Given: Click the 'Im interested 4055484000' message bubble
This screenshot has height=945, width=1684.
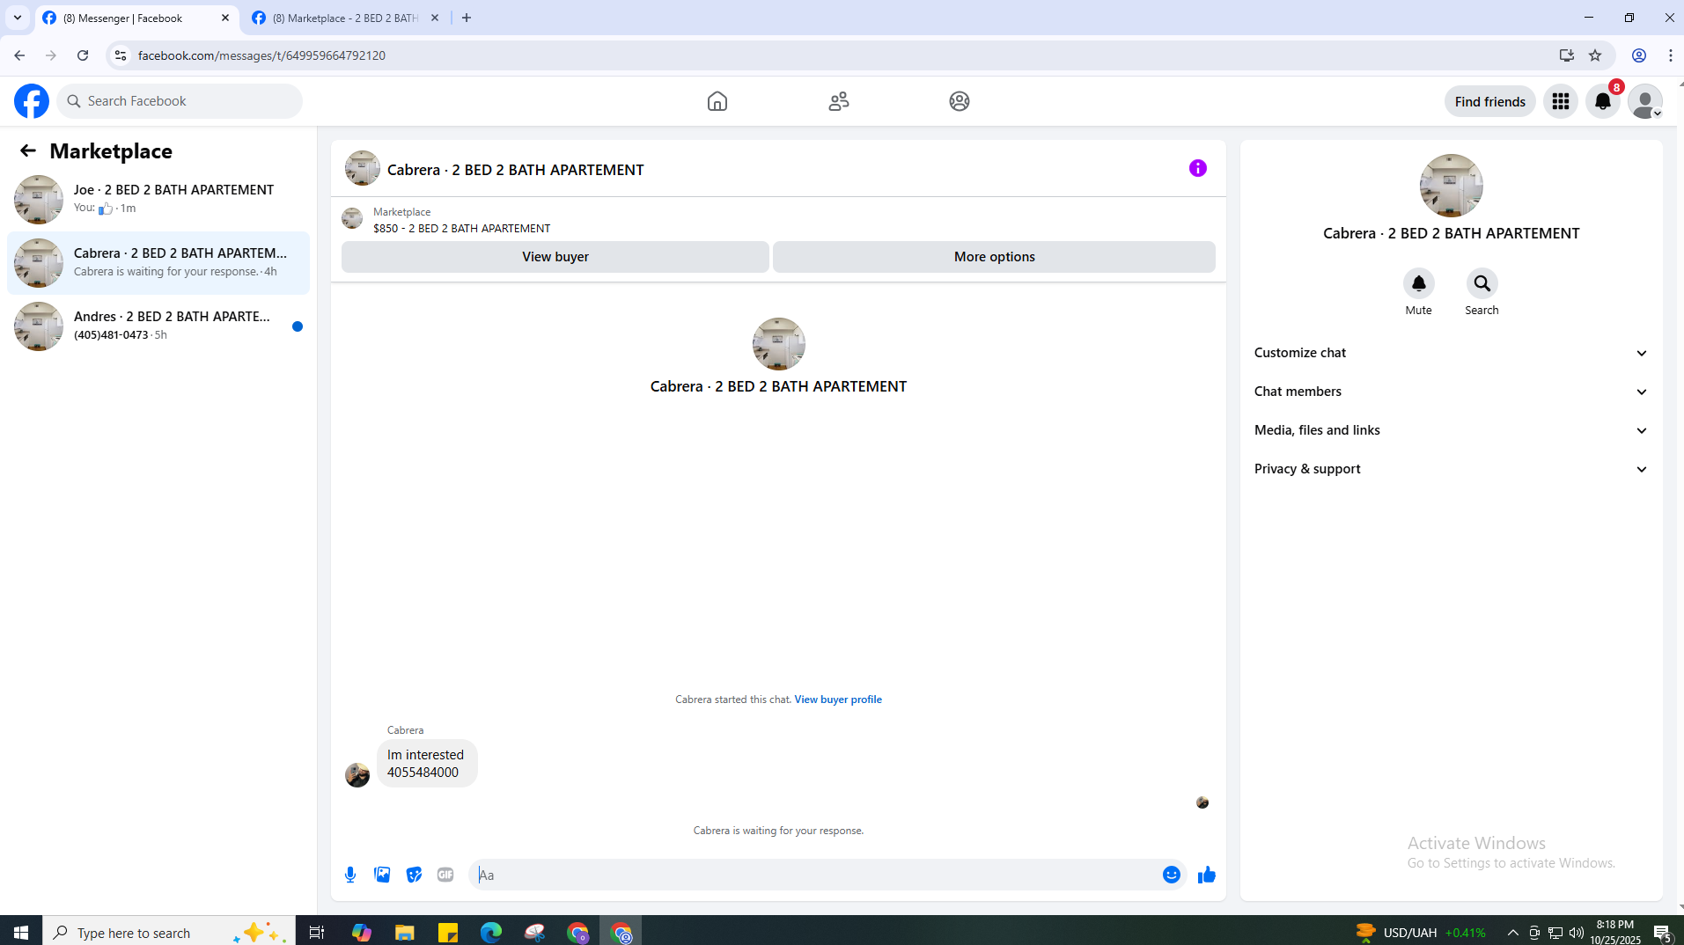Looking at the screenshot, I should coord(427,764).
